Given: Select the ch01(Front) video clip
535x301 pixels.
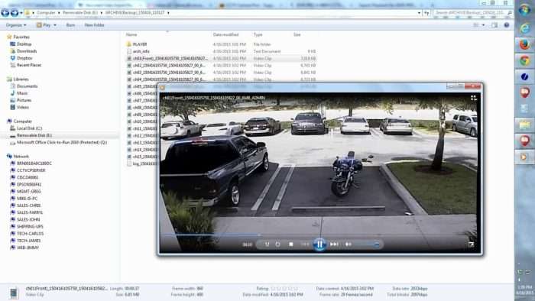Looking at the screenshot, I should click(170, 58).
